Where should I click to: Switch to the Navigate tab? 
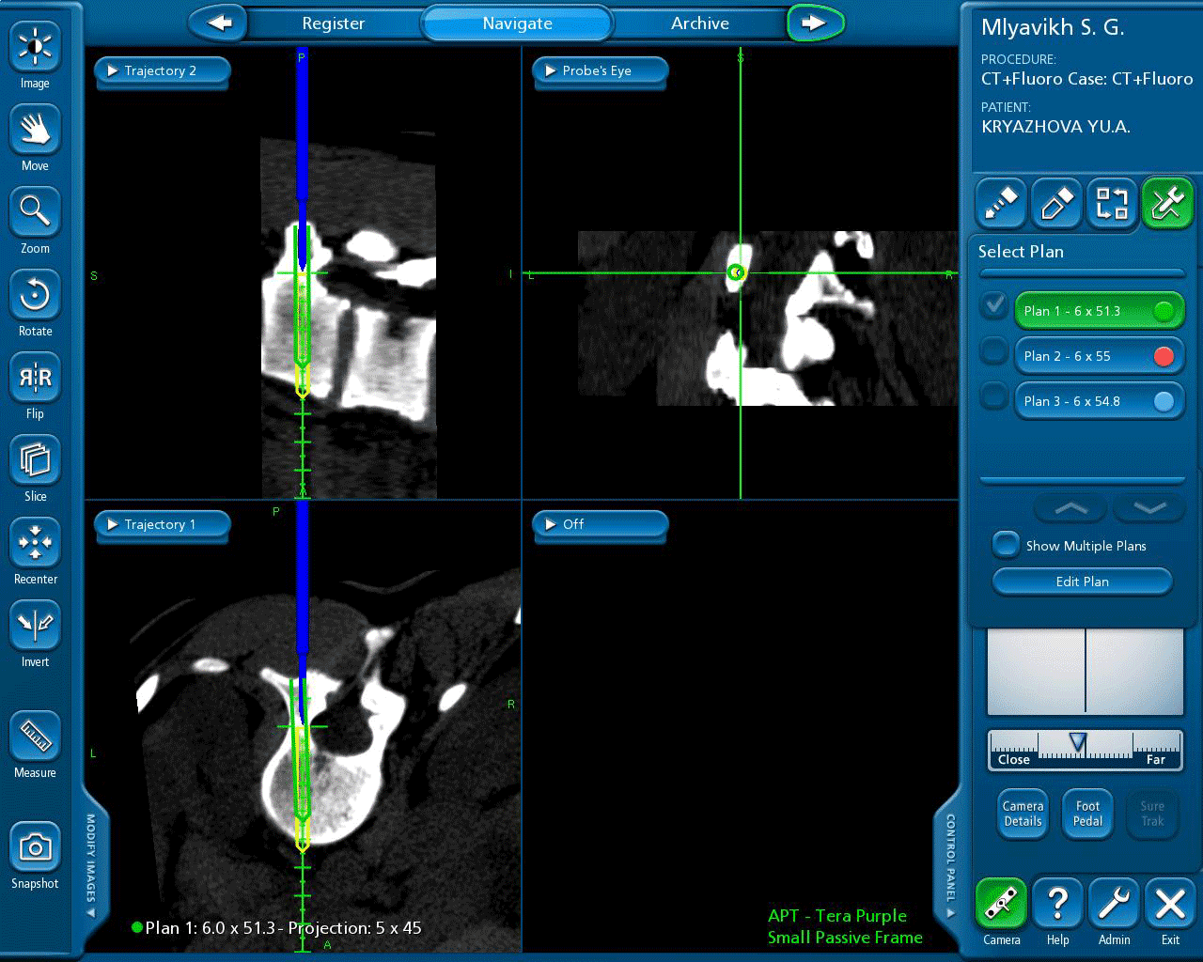pyautogui.click(x=517, y=23)
